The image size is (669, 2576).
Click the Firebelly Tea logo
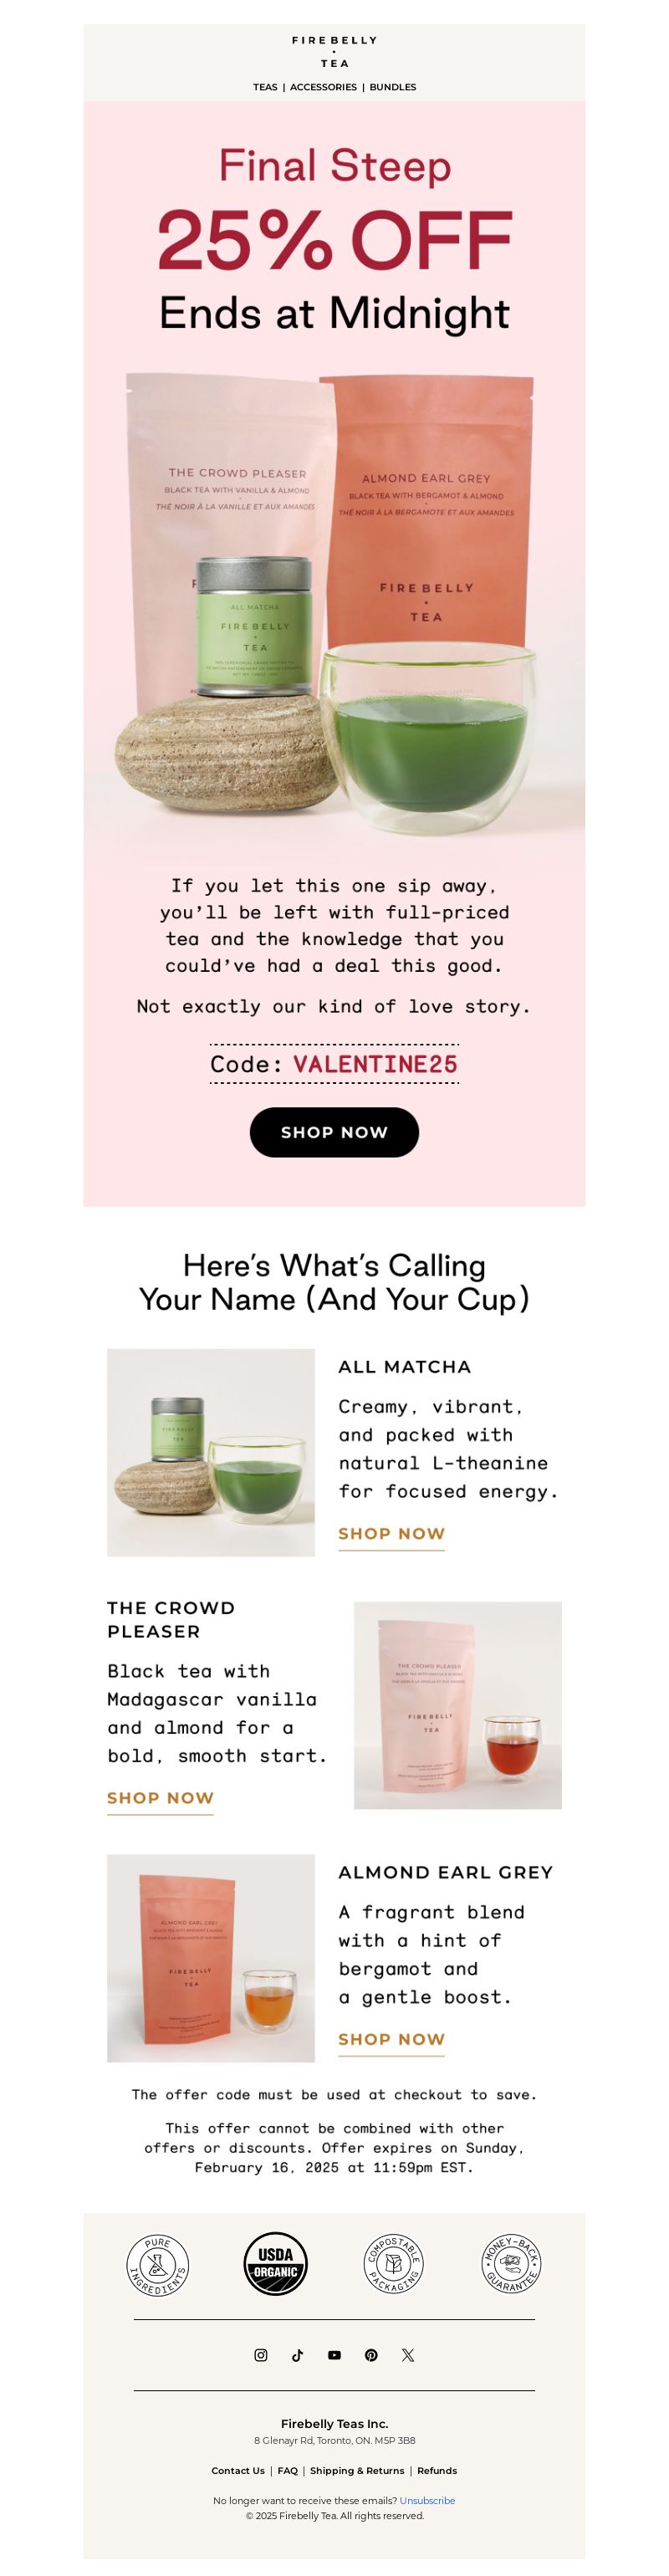click(x=334, y=51)
